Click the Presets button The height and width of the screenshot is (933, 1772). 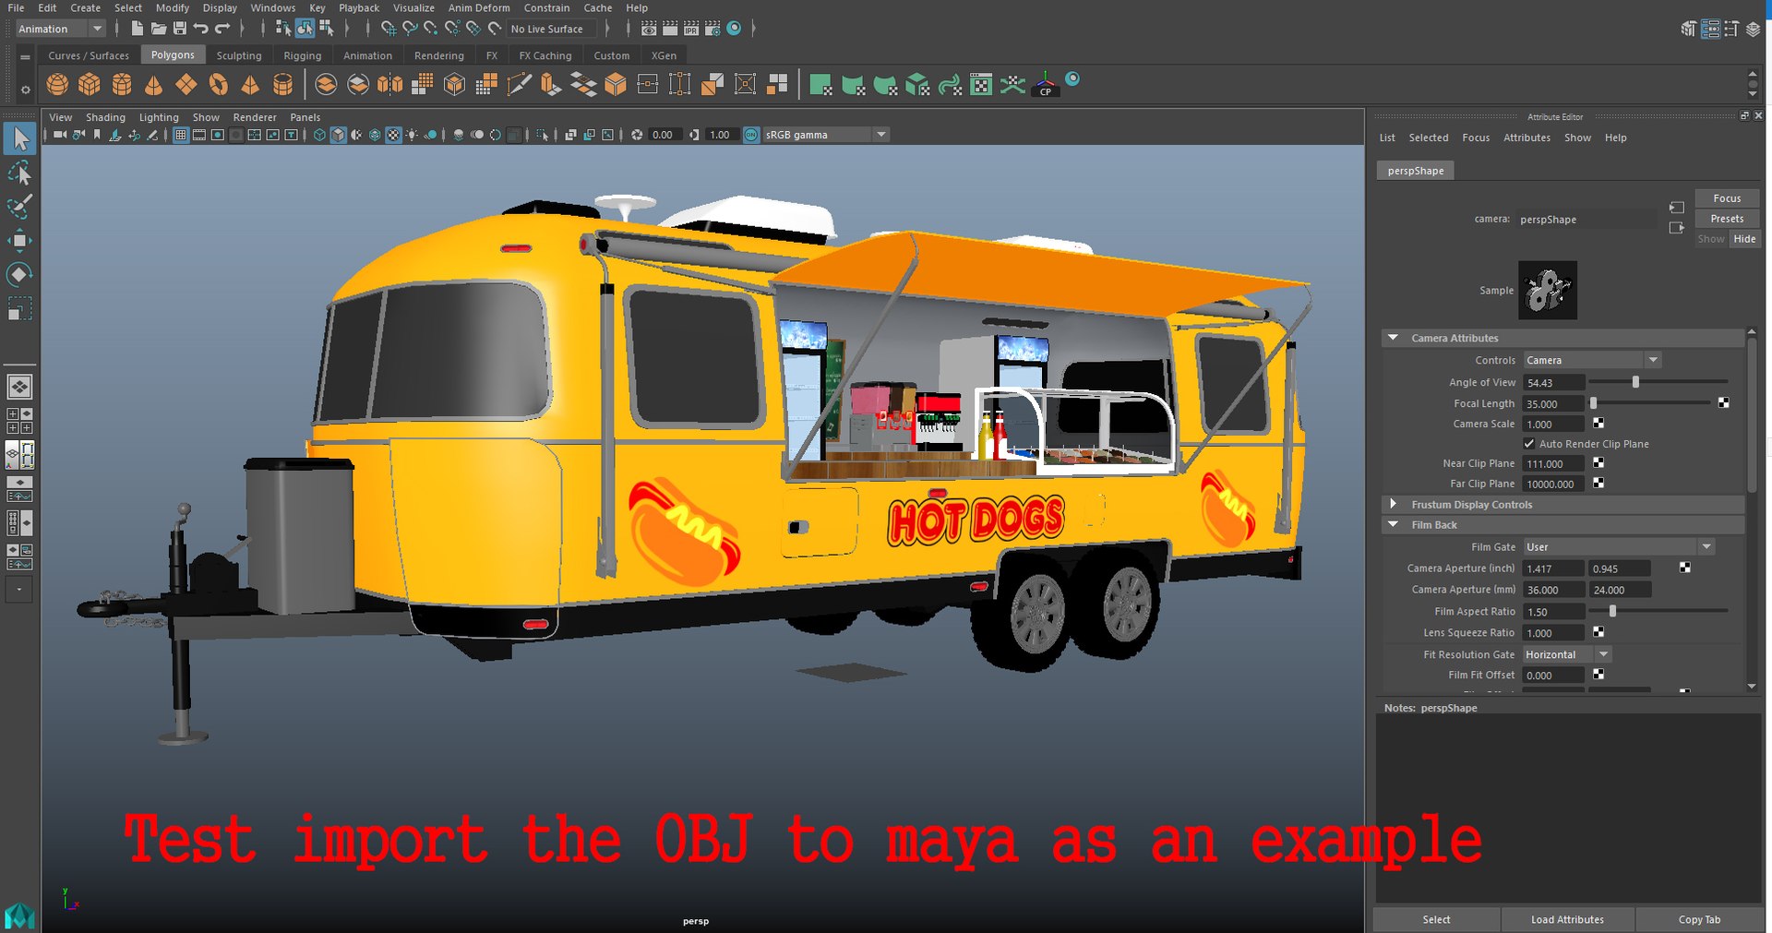[x=1727, y=219]
